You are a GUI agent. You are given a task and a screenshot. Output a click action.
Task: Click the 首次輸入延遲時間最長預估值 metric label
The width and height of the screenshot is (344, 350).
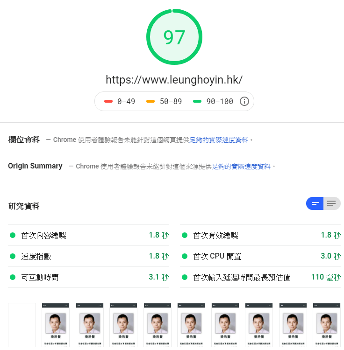click(x=242, y=277)
